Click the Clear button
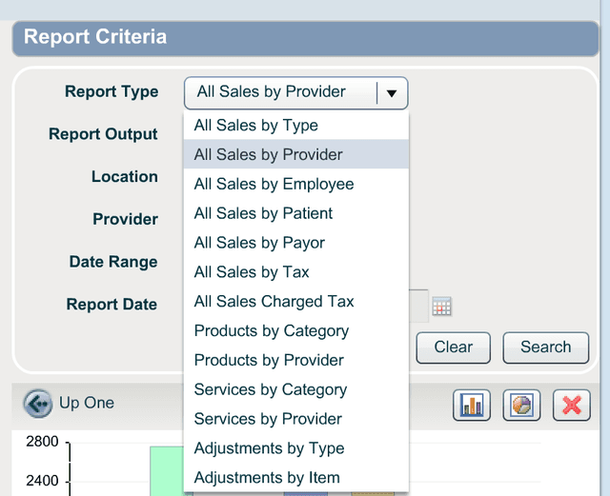Image resolution: width=610 pixels, height=496 pixels. [454, 347]
